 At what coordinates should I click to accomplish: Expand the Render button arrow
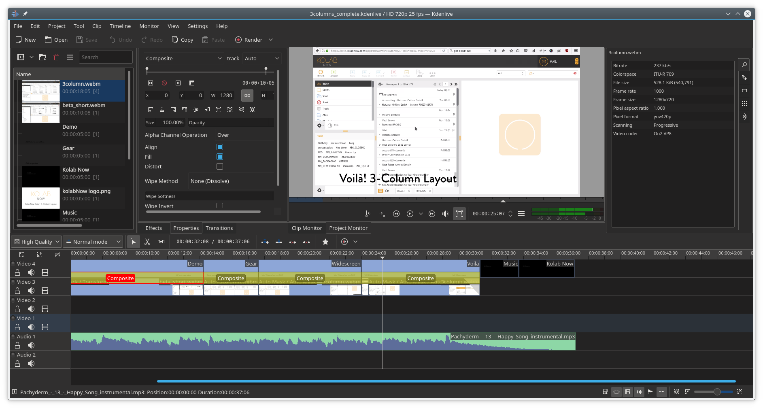271,40
